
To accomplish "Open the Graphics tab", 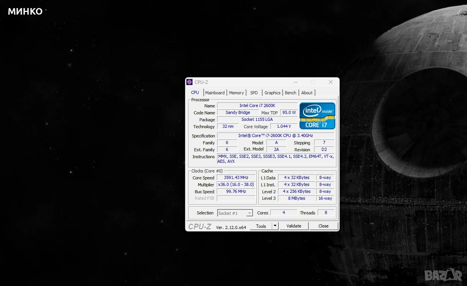I will (273, 93).
